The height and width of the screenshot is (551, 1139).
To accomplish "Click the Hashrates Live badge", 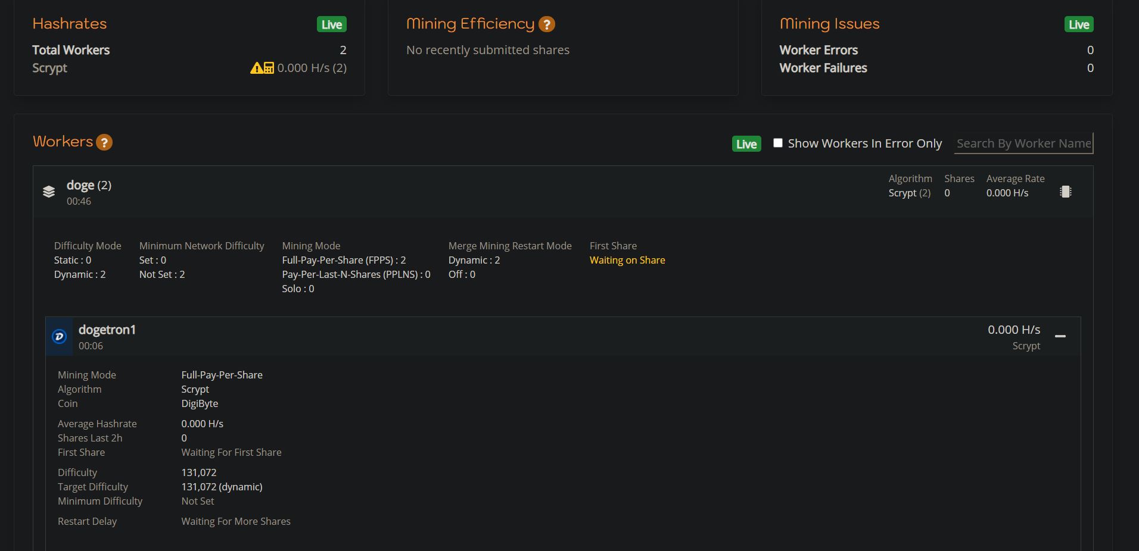I will [x=332, y=24].
